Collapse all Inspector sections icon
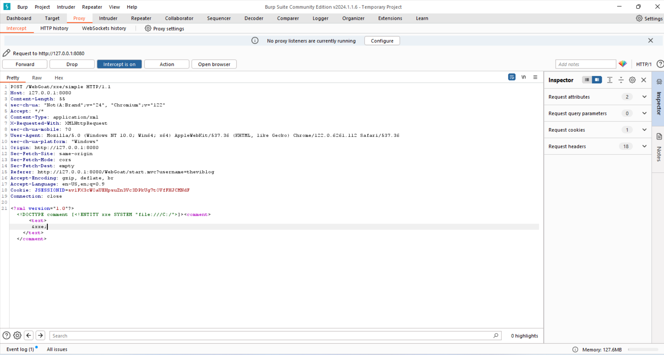Screen dimensions: 664x355 [x=621, y=80]
